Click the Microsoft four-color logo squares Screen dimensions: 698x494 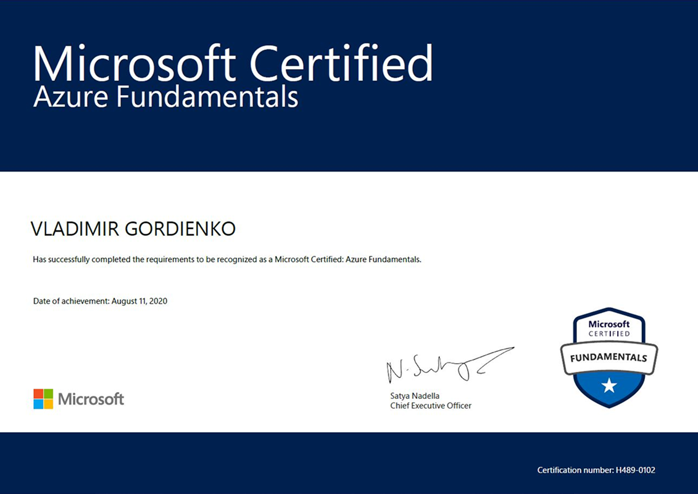[x=43, y=399]
